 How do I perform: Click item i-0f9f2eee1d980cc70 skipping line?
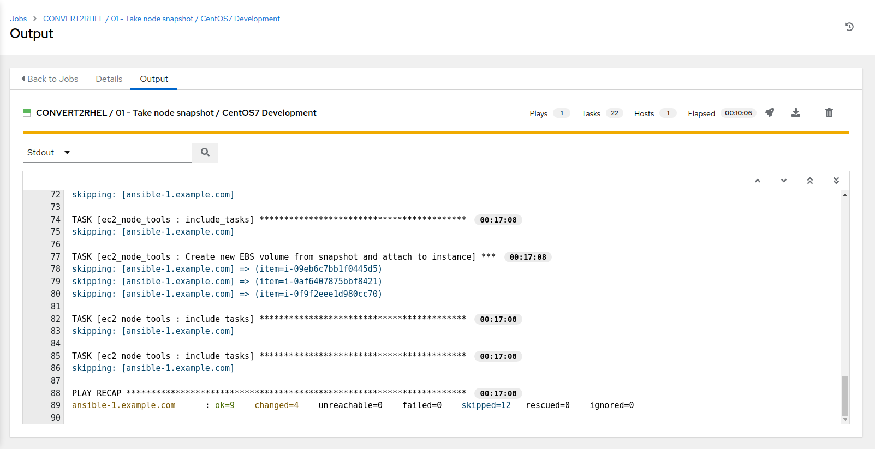[x=227, y=294]
